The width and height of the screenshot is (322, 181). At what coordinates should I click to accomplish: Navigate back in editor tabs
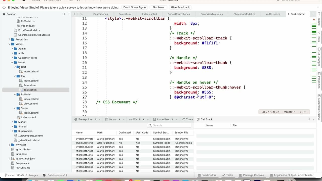pos(74,14)
